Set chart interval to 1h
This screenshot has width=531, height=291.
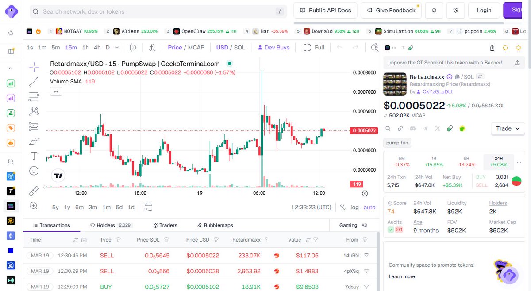tap(85, 47)
